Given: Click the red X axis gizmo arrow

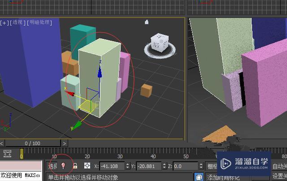Looking at the screenshot, I should pos(70,93).
